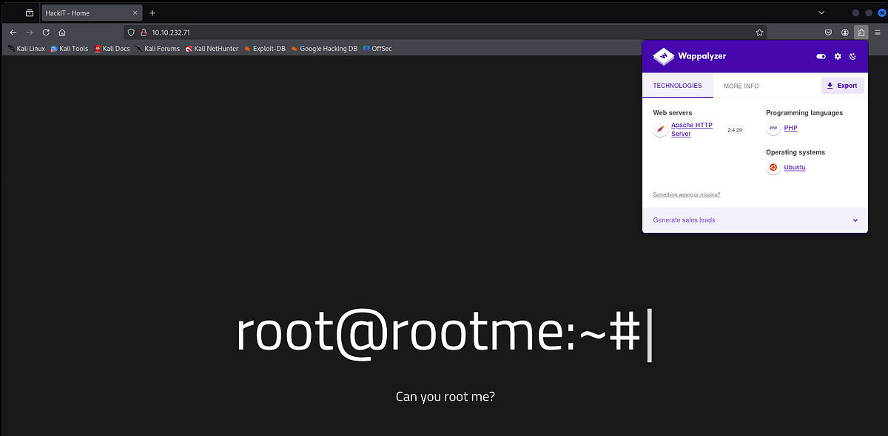The width and height of the screenshot is (888, 436).
Task: Click the Ubuntu logo icon
Action: pyautogui.click(x=773, y=168)
